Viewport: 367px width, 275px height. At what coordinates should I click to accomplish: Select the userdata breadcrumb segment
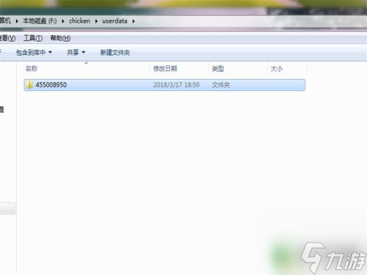point(115,21)
